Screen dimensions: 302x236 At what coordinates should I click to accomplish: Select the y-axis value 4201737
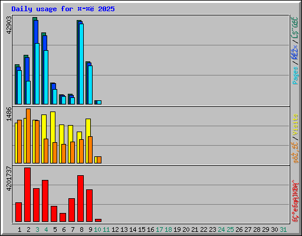tap(9, 179)
